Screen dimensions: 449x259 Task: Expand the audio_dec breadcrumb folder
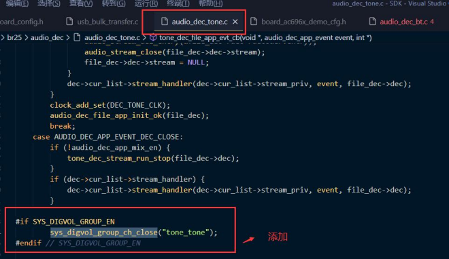[47, 37]
